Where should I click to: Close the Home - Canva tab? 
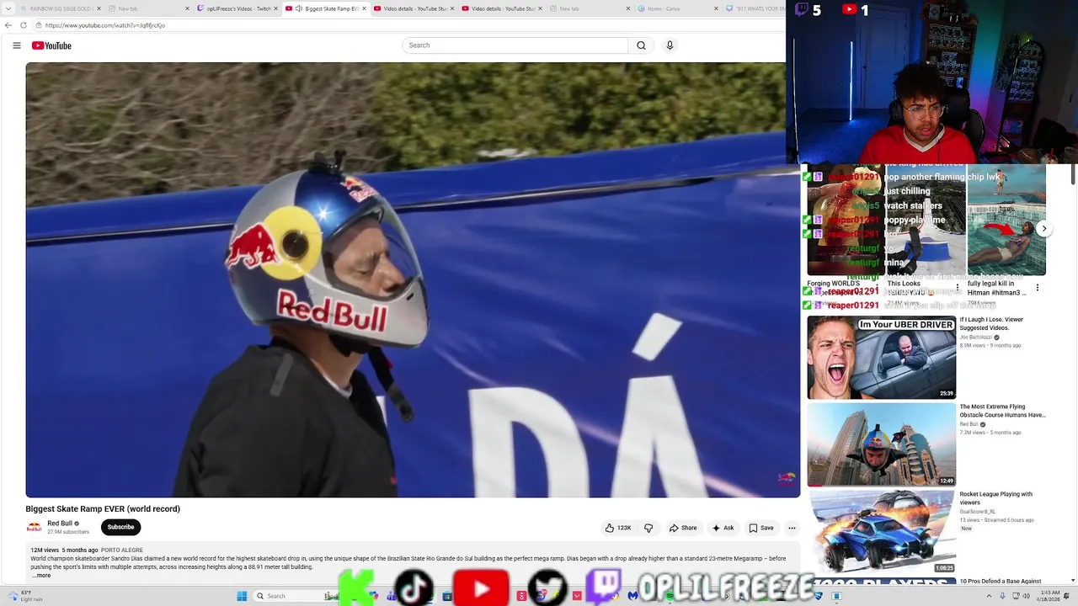[716, 8]
